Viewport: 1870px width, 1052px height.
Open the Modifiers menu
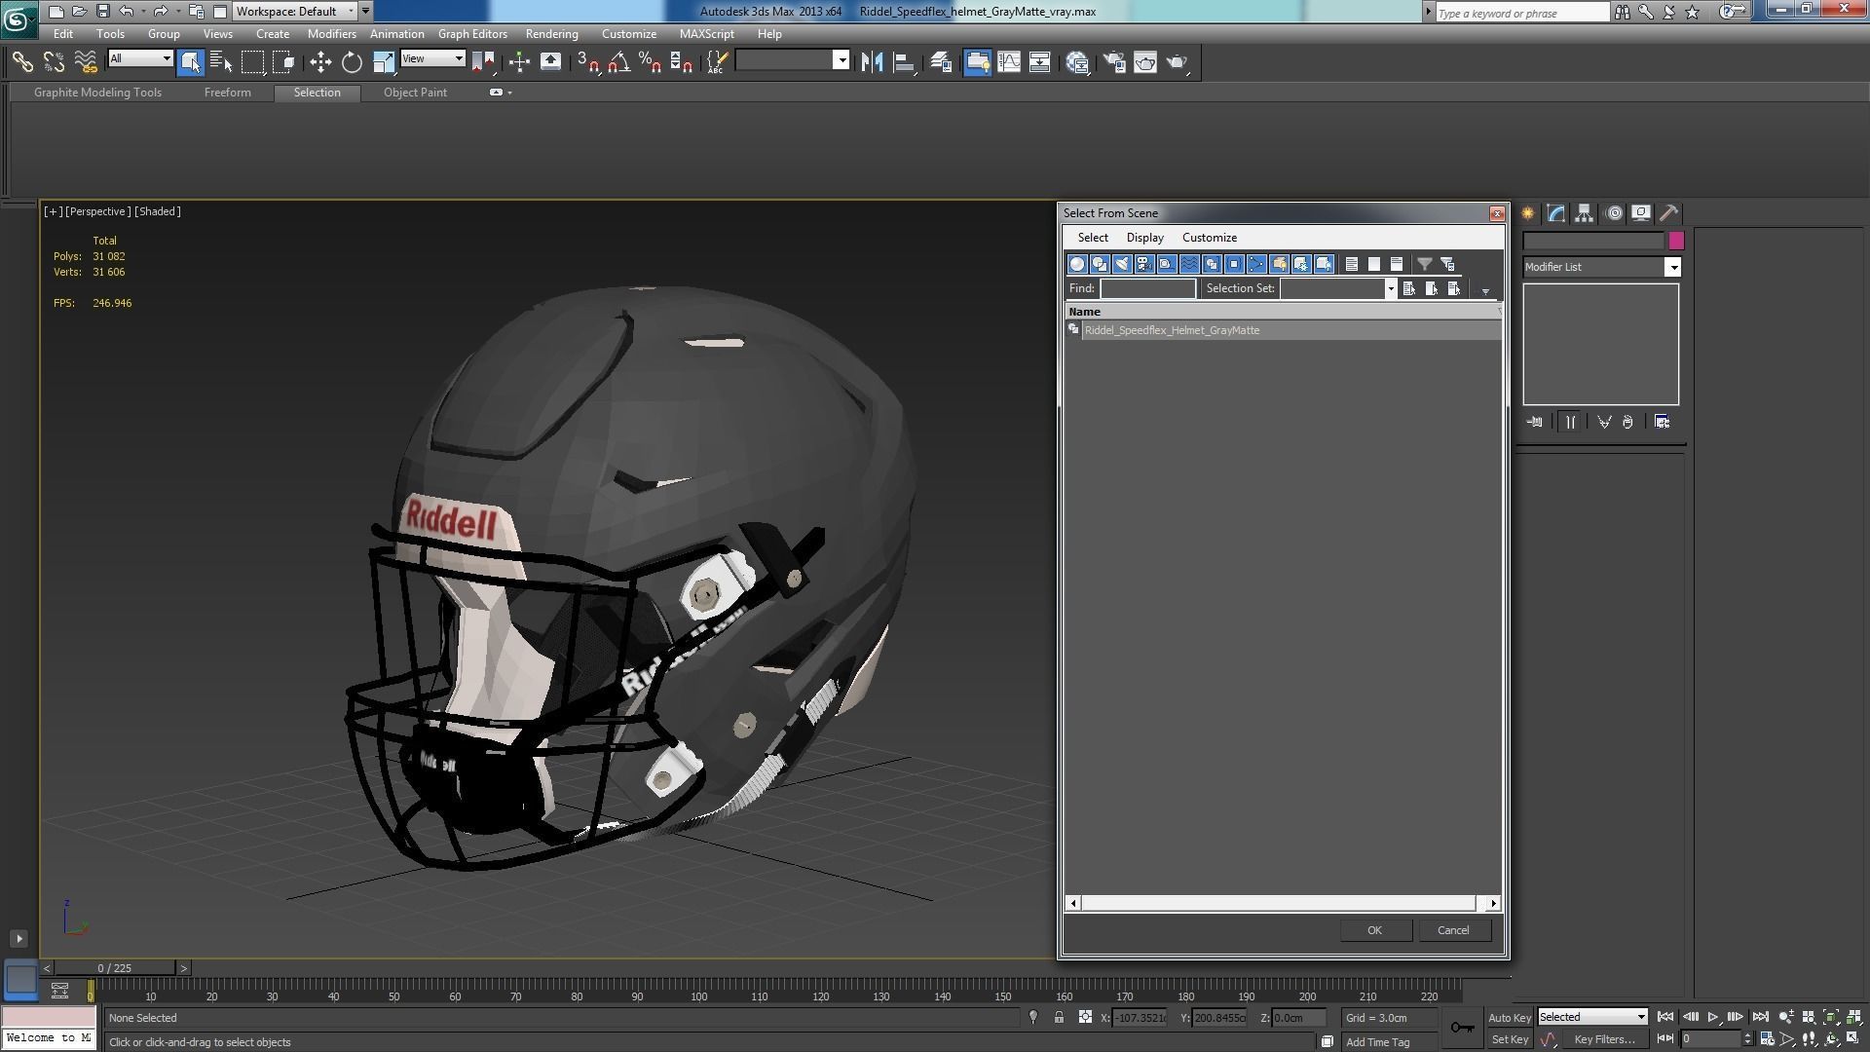pos(331,34)
